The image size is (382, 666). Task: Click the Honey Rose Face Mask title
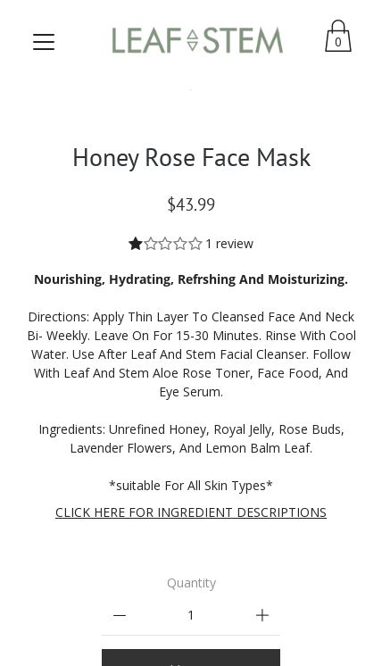[x=191, y=158]
